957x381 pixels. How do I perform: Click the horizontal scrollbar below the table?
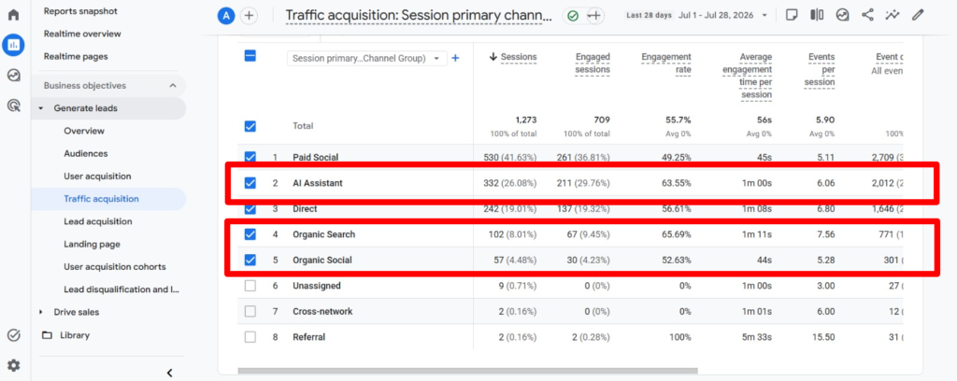tap(467, 370)
